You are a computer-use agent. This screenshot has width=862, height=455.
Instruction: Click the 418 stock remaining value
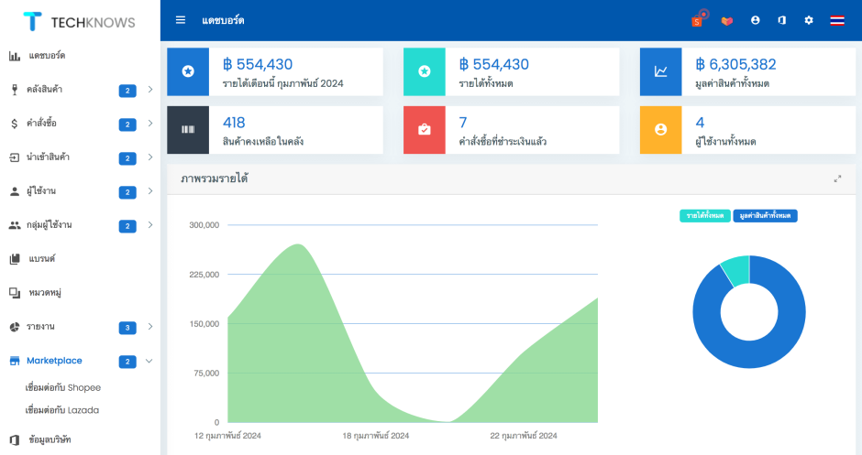(234, 123)
